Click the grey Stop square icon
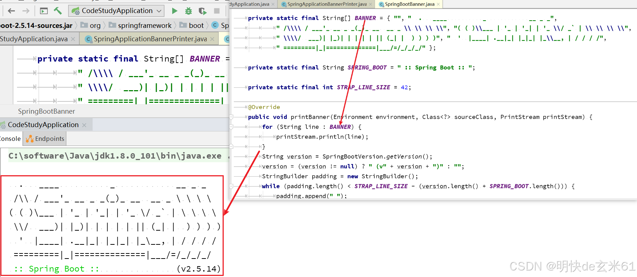Screen dimensions: 637x277 click(217, 11)
